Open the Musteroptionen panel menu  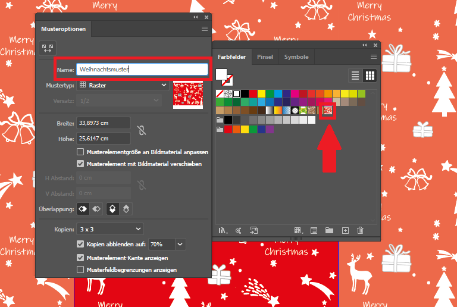[x=204, y=29]
